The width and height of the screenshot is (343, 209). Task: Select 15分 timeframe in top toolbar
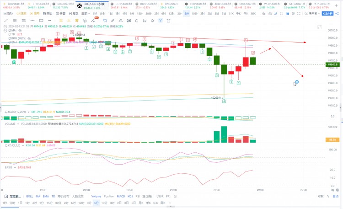(139, 14)
